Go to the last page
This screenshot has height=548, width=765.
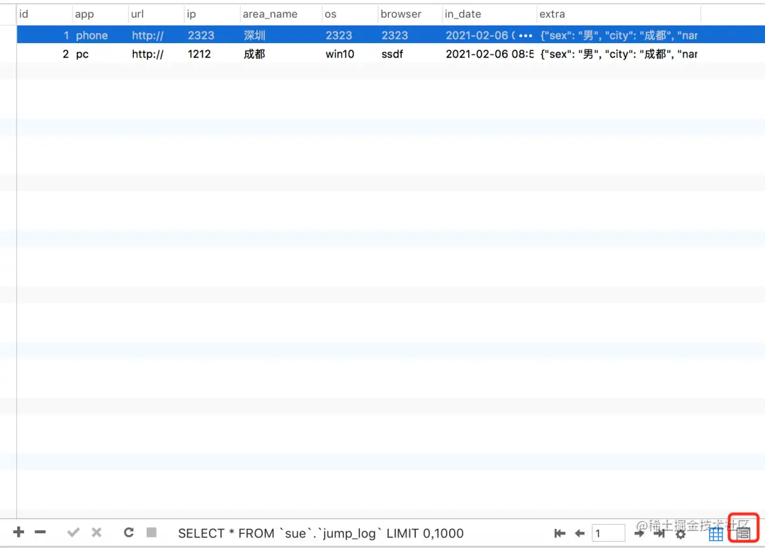[x=659, y=533]
